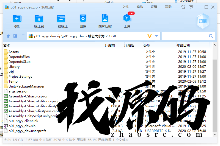Sort by the 名称 (Name) column header
Image resolution: width=220 pixels, height=146 pixels.
6,45
